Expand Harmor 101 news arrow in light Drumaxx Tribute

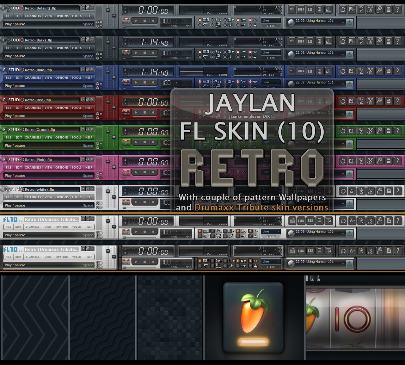pos(342,233)
